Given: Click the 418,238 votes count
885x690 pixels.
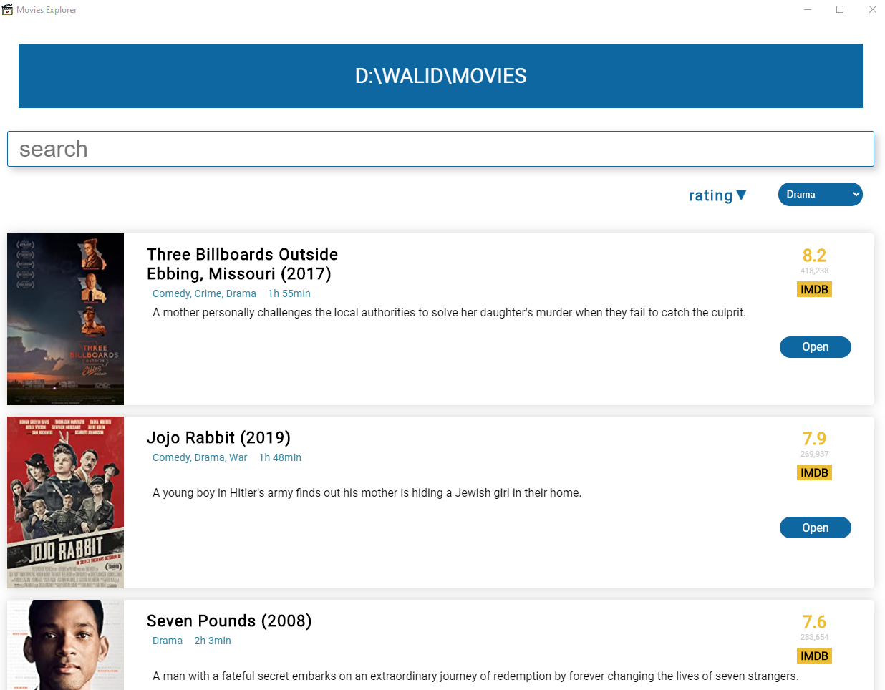Looking at the screenshot, I should coord(814,271).
